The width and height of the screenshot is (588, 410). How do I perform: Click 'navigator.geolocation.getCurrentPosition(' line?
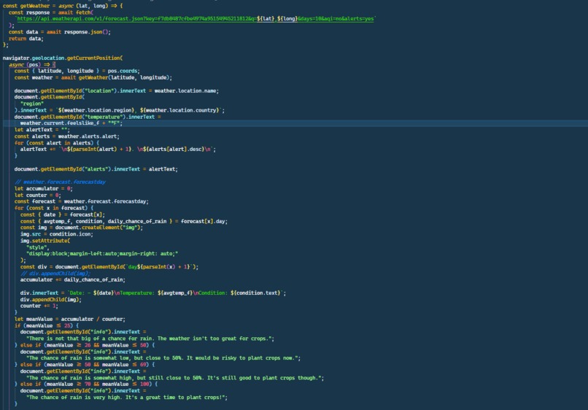click(63, 58)
